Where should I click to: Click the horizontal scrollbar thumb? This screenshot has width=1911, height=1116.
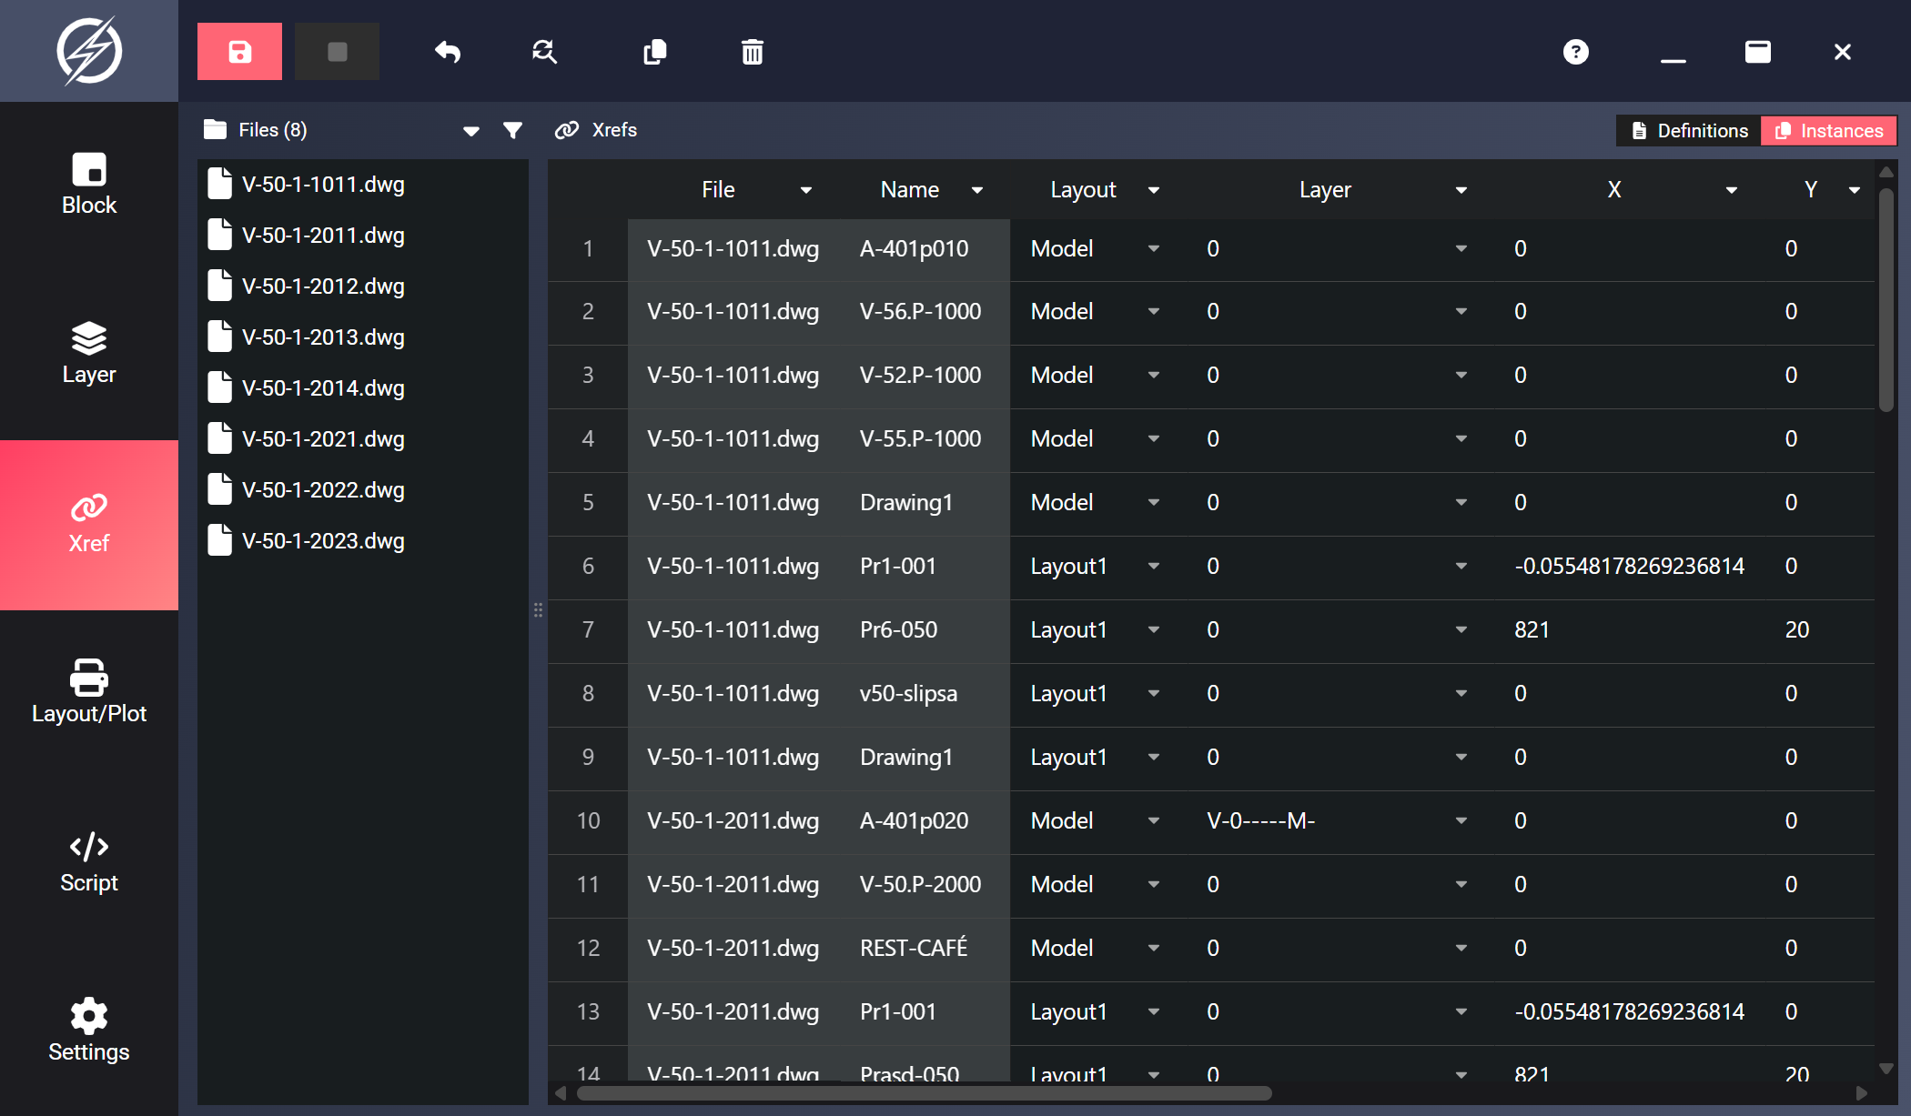[924, 1093]
